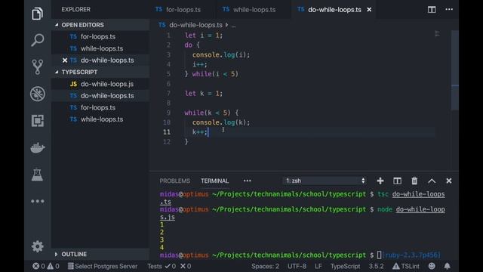The height and width of the screenshot is (272, 483).
Task: Open the Test flask view icon
Action: click(37, 175)
